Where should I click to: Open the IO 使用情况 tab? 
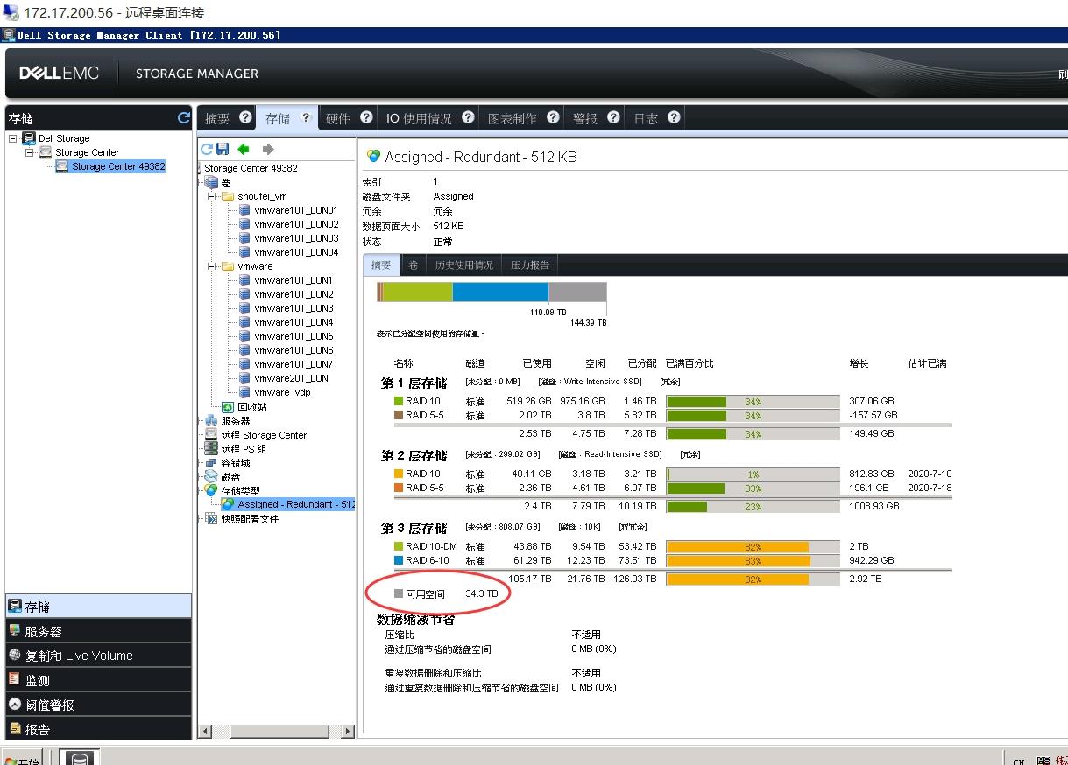420,118
